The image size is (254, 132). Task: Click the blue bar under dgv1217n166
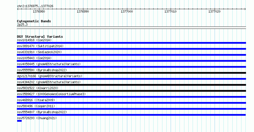point(131,79)
